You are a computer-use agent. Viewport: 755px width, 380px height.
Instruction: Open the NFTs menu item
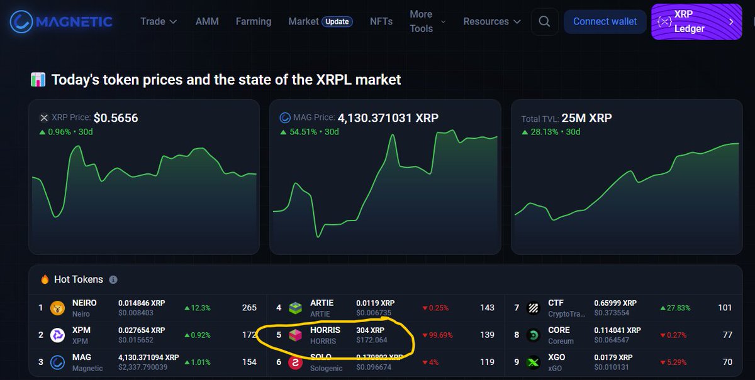[x=381, y=21]
